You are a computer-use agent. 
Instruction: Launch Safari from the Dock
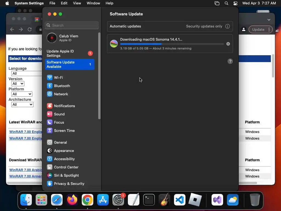tap(57, 200)
